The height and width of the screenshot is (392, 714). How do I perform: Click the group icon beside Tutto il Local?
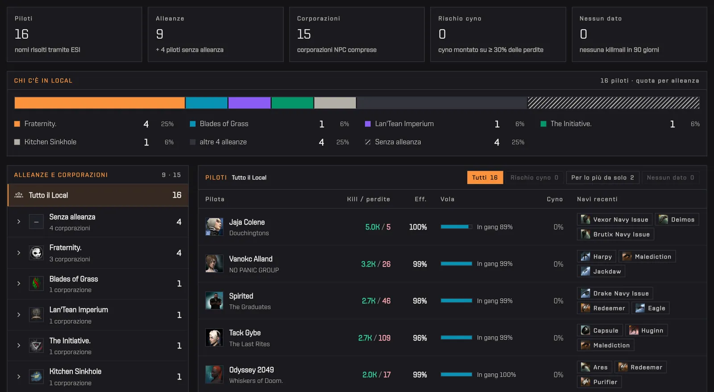click(19, 195)
